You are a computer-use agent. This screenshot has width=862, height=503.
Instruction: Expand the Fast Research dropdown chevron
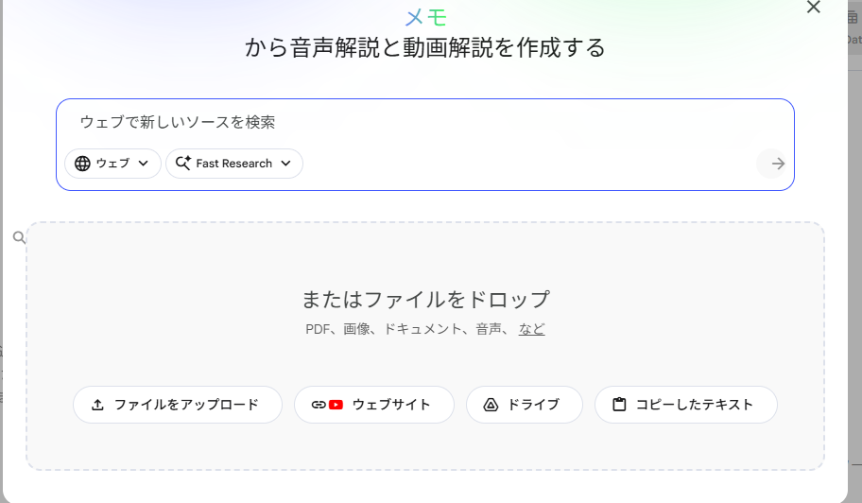coord(285,164)
